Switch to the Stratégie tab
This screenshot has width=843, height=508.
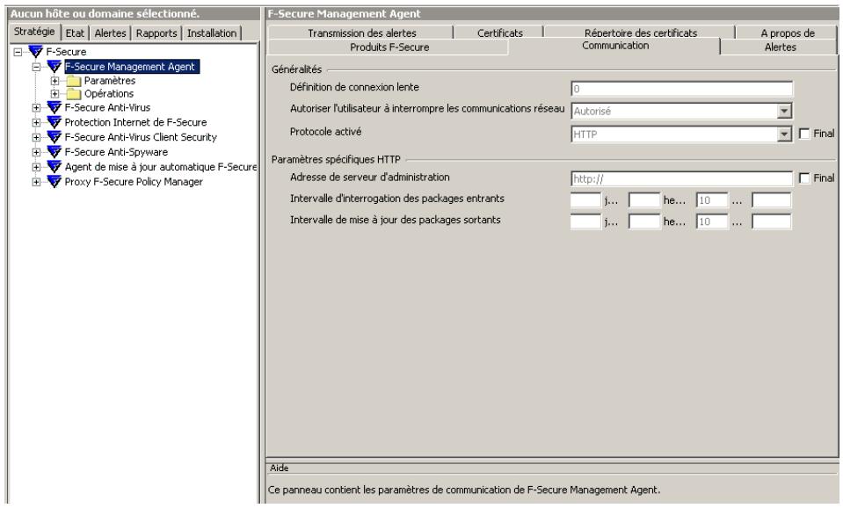coord(34,32)
